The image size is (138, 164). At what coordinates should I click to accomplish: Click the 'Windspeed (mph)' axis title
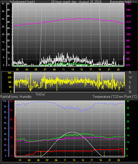22,2
